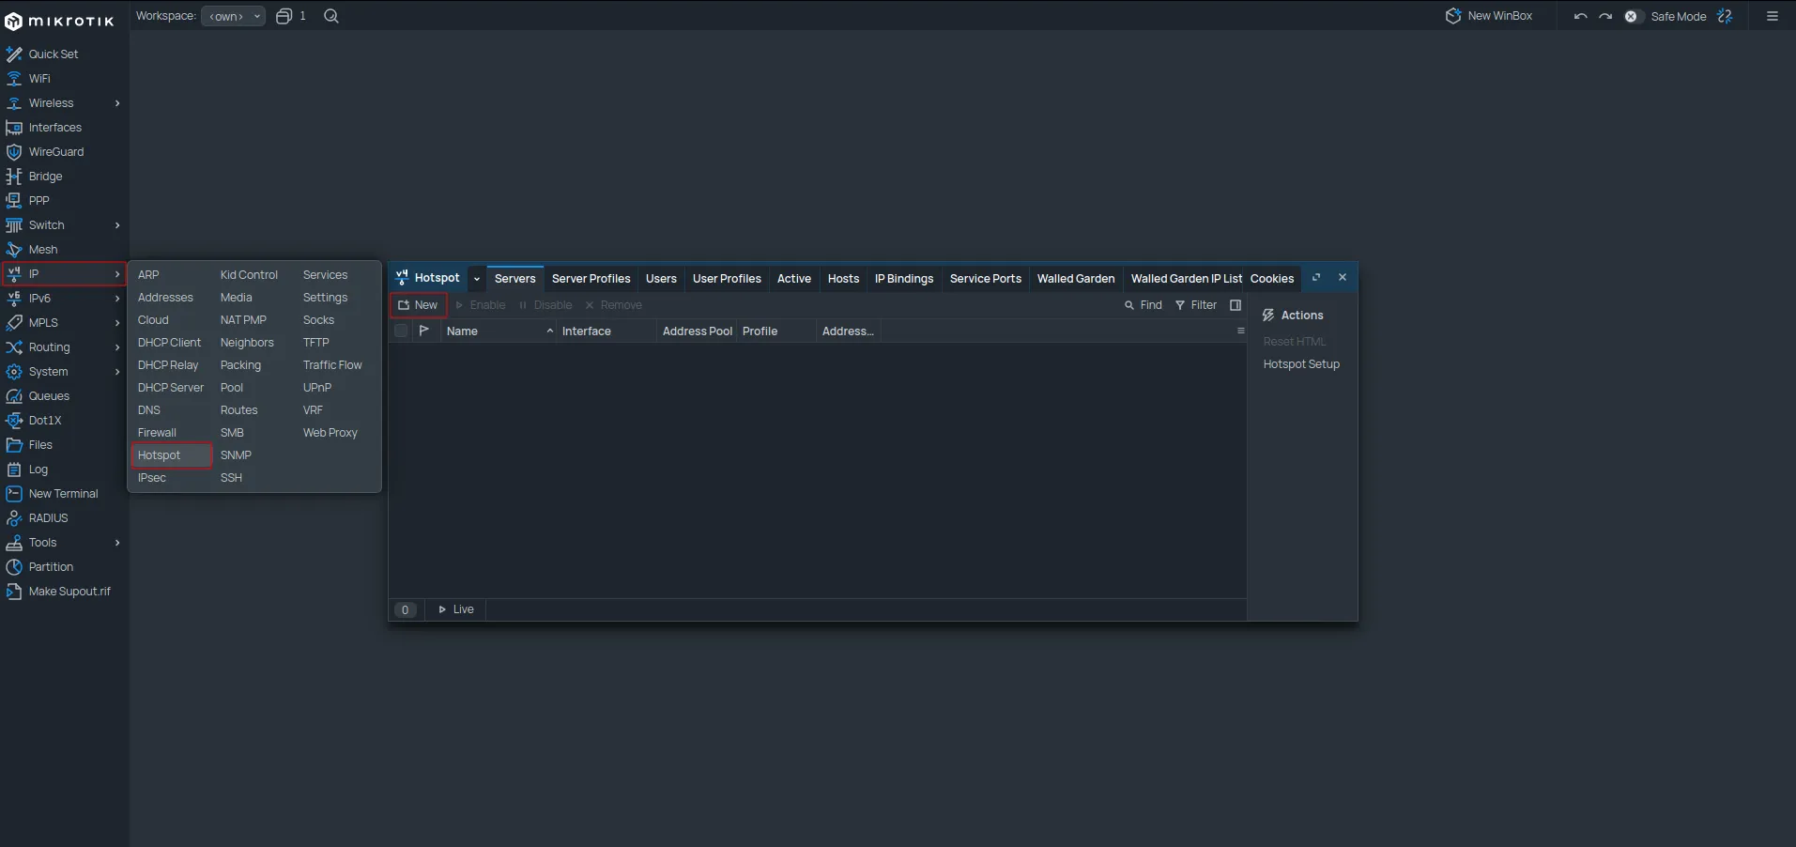Open the hamburger menu at top right
Image resolution: width=1796 pixels, height=847 pixels.
pyautogui.click(x=1772, y=16)
